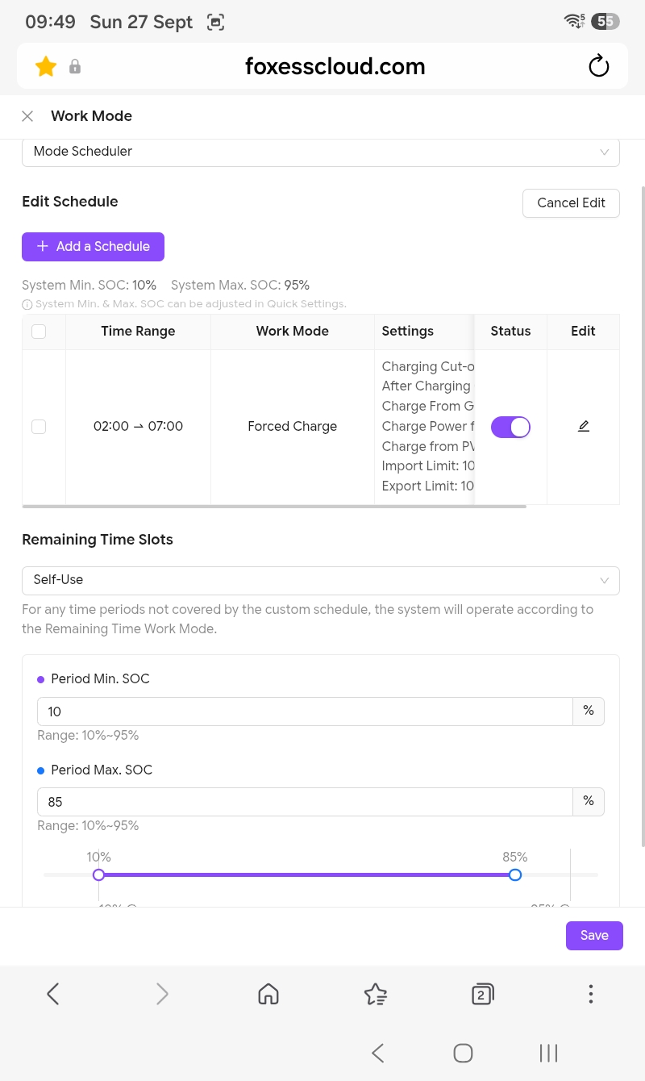The height and width of the screenshot is (1081, 645).
Task: Close the Work Mode panel
Action: coord(27,116)
